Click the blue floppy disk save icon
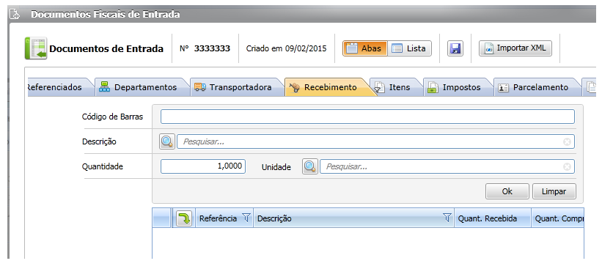Screen dimensions: 602x269 coord(455,48)
